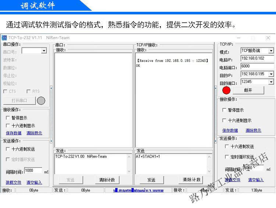Click the serial receive display area

tap(93, 100)
